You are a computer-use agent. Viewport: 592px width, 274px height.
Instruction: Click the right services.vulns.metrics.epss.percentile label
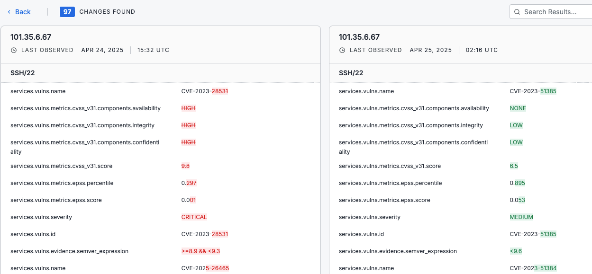click(x=390, y=183)
